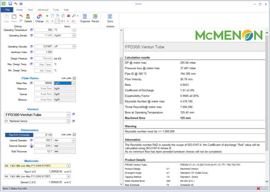Click the red X icon in status bar
The image size is (270, 192).
coord(259,189)
